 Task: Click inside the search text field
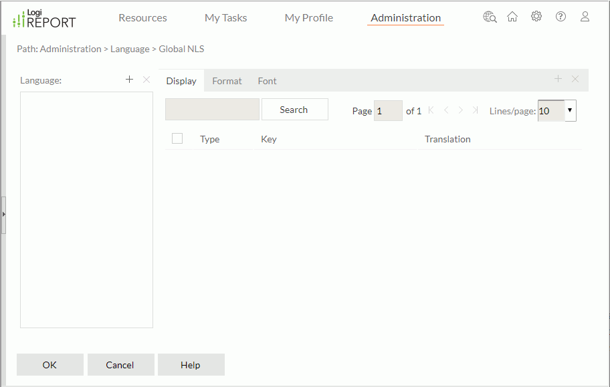(x=212, y=109)
